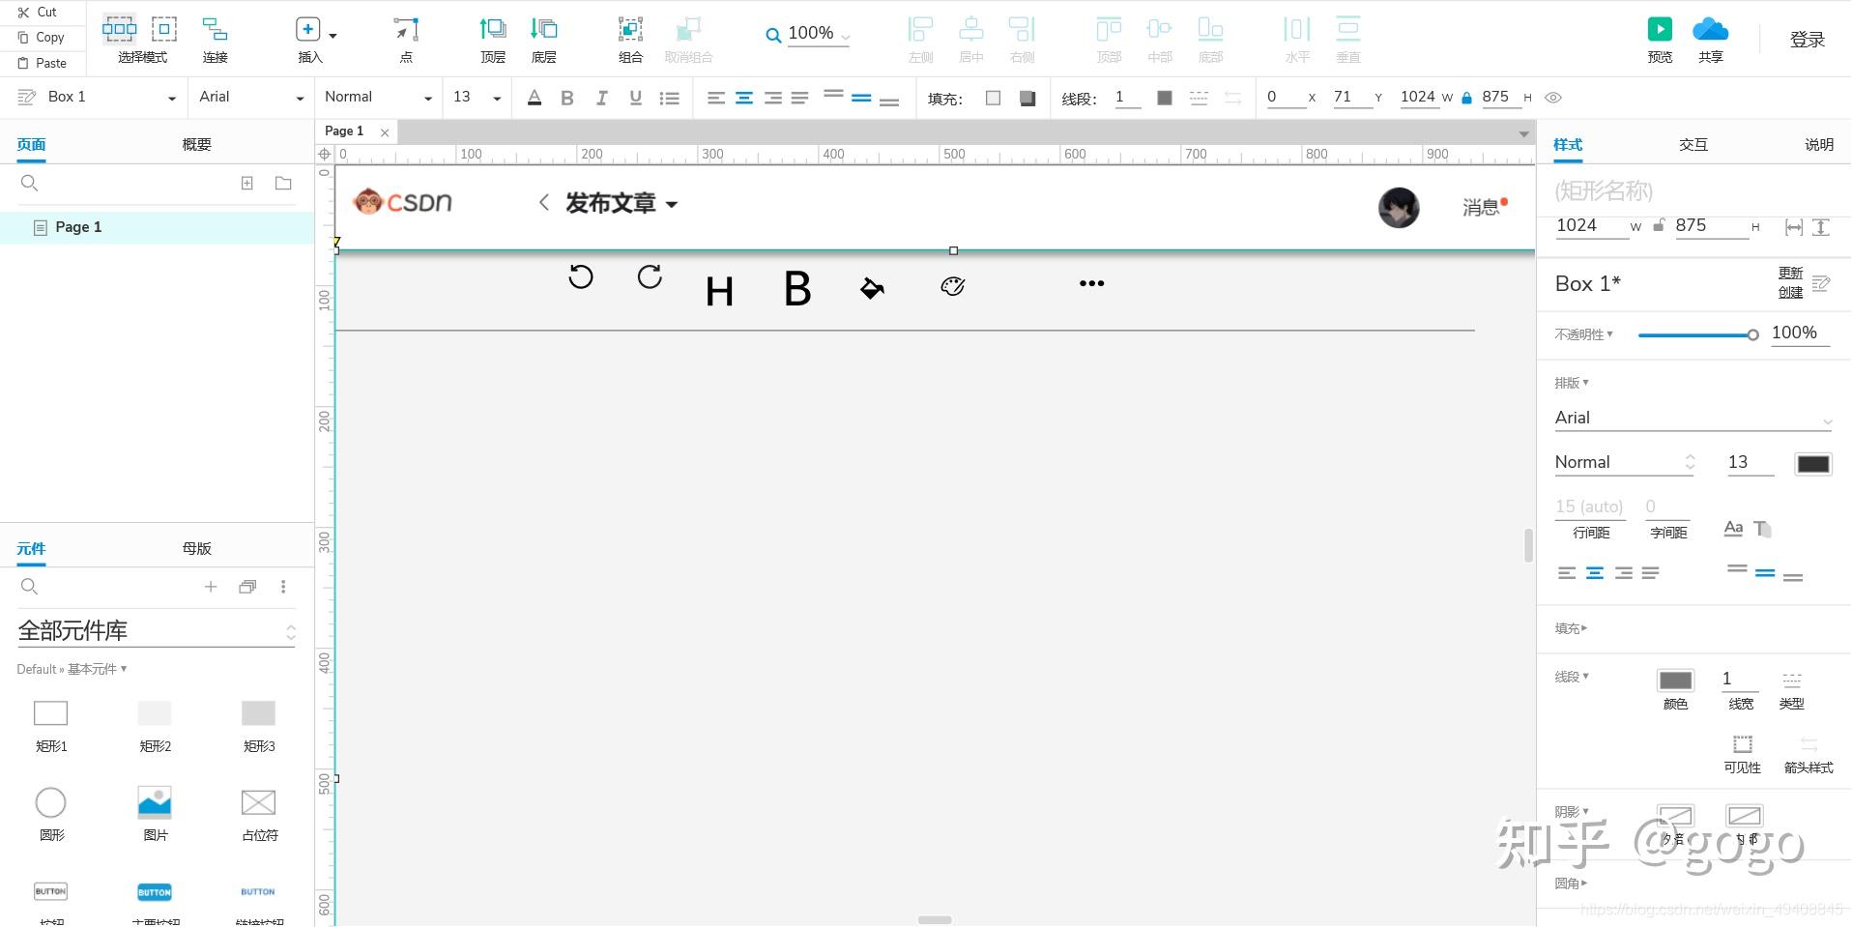This screenshot has height=927, width=1852.
Task: Switch to the 母版 masters tab
Action: (196, 549)
